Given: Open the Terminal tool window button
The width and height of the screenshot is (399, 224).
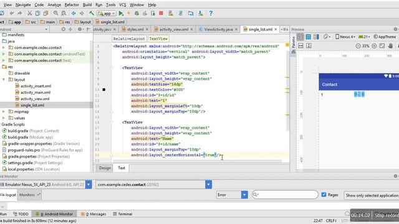Looking at the screenshot, I should click(x=122, y=214).
